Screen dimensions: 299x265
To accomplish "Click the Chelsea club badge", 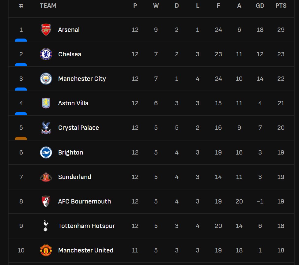I will click(x=46, y=54).
